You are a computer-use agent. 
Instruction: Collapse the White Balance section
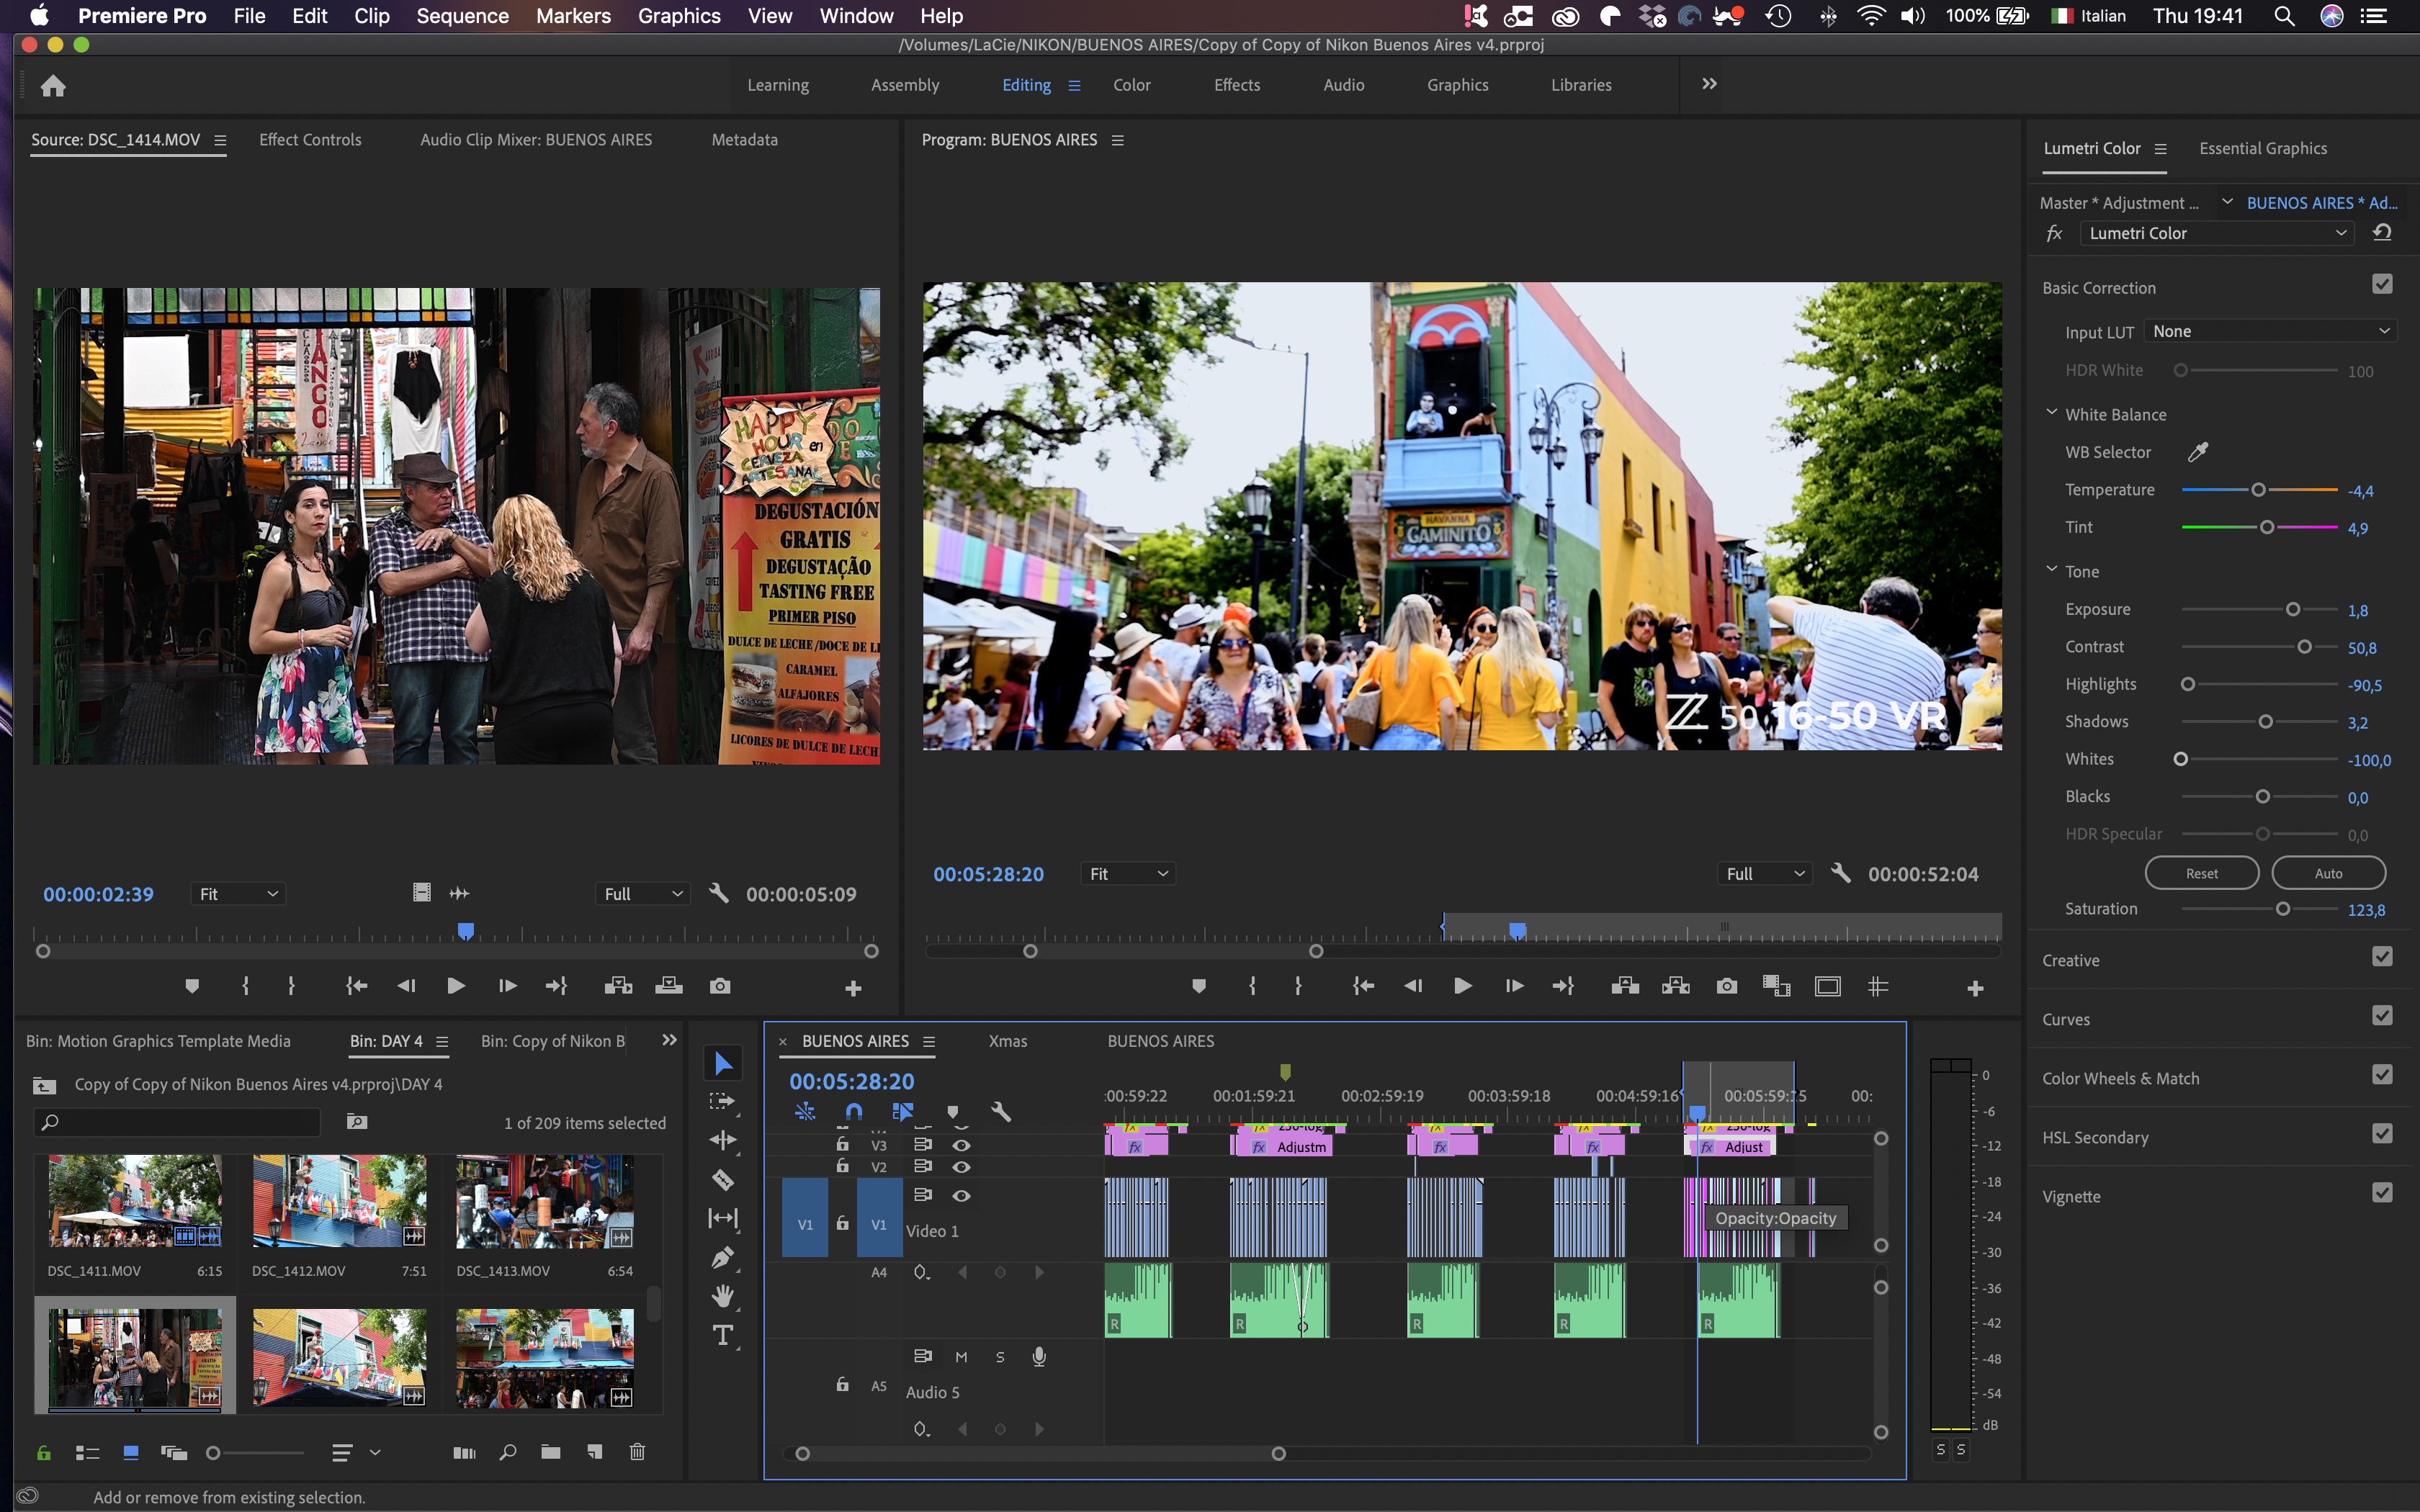click(2051, 413)
